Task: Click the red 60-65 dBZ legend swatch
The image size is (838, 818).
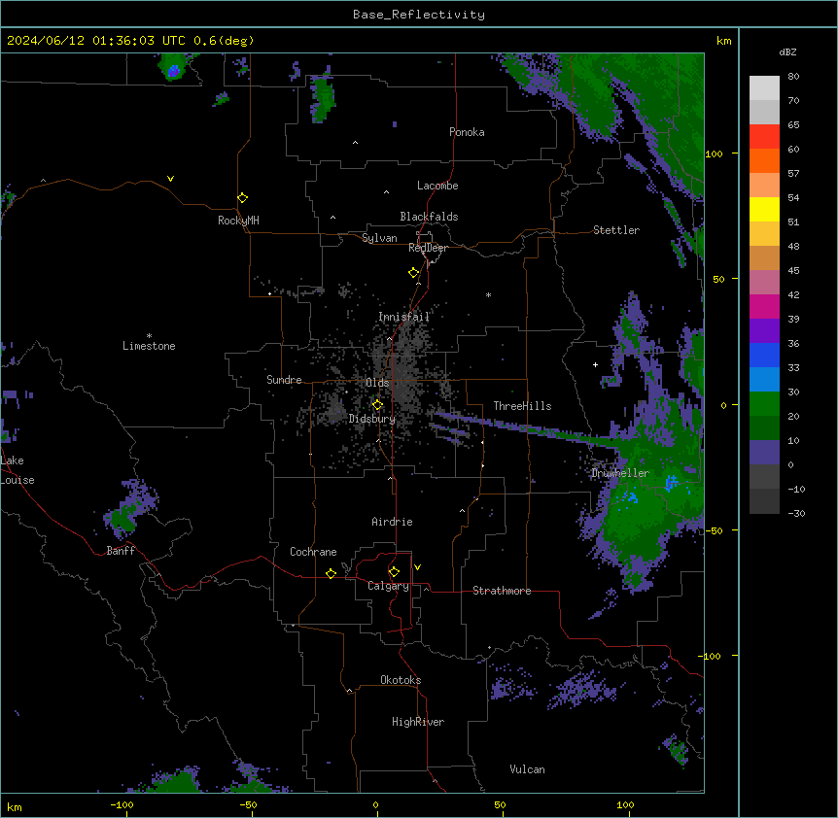Action: click(764, 137)
